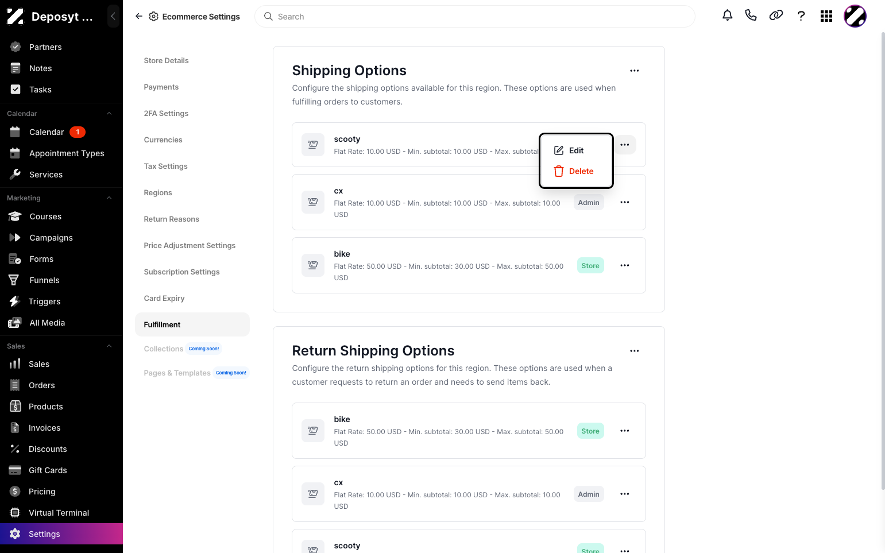Click the link chain icon in the header
Screen dimensions: 885x553
776,16
